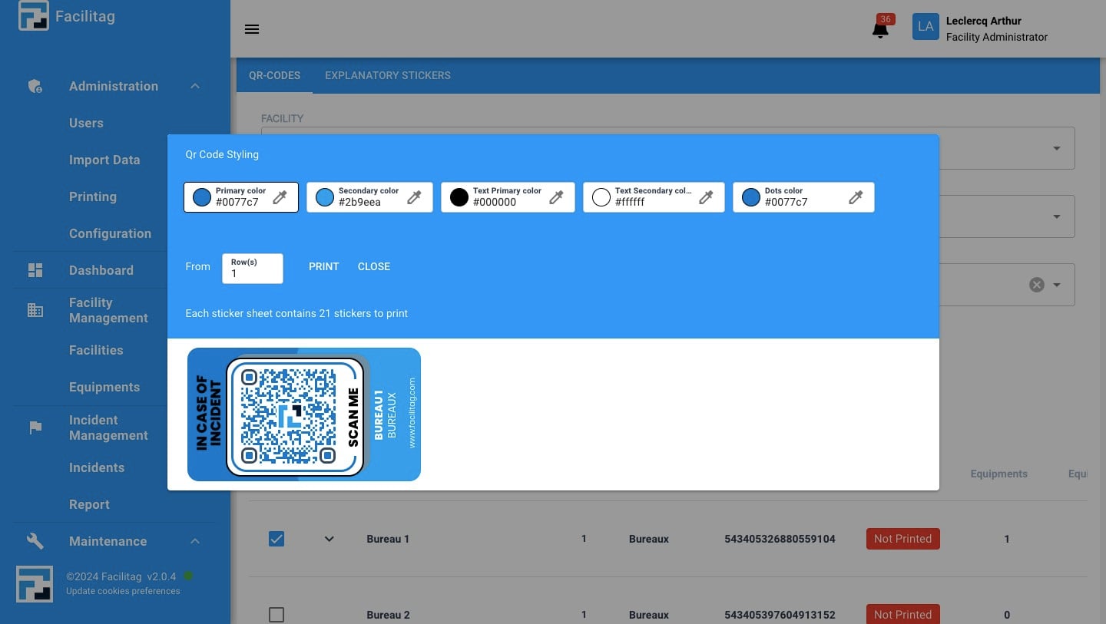Viewport: 1106px width, 624px height.
Task: Collapse the Administration menu section
Action: point(195,86)
